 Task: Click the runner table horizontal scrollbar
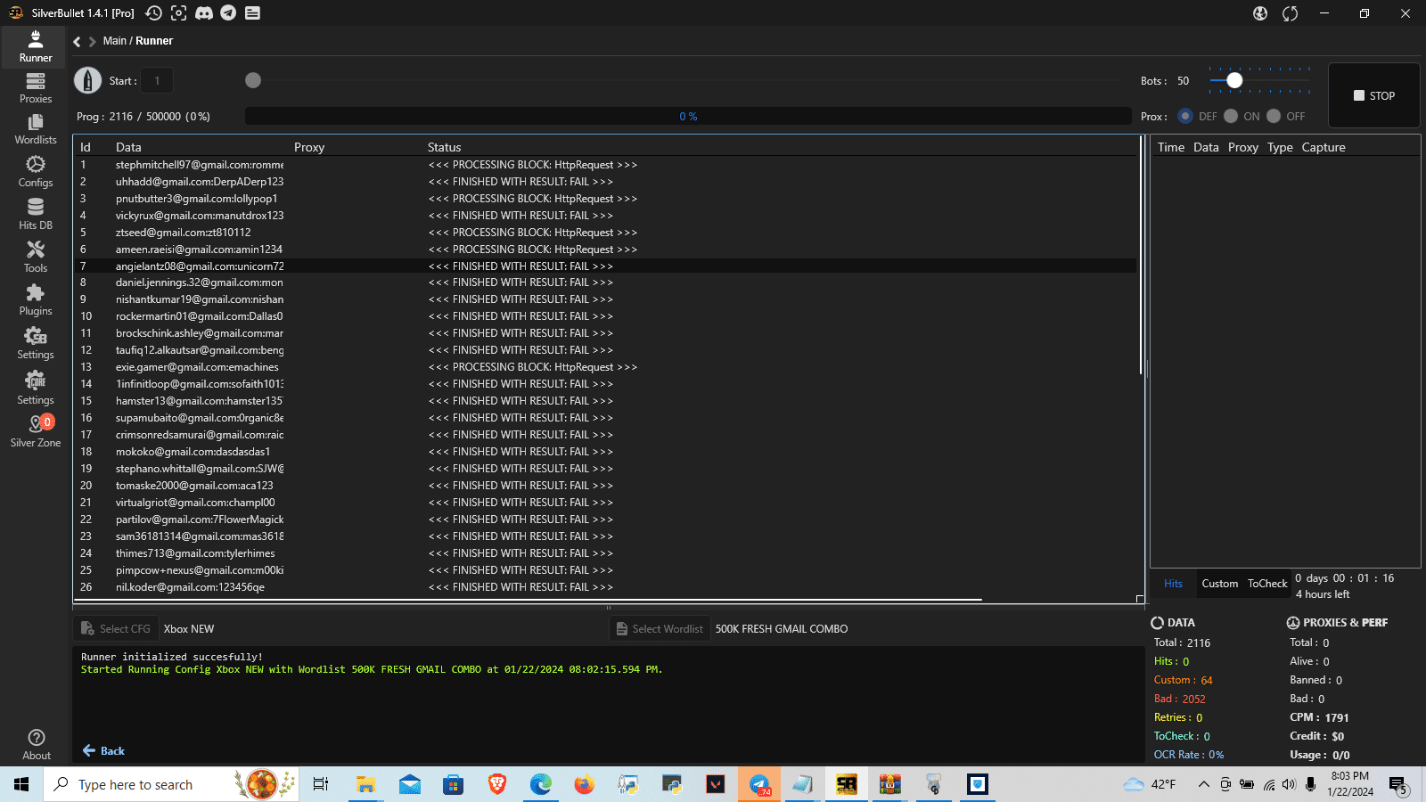tap(528, 600)
